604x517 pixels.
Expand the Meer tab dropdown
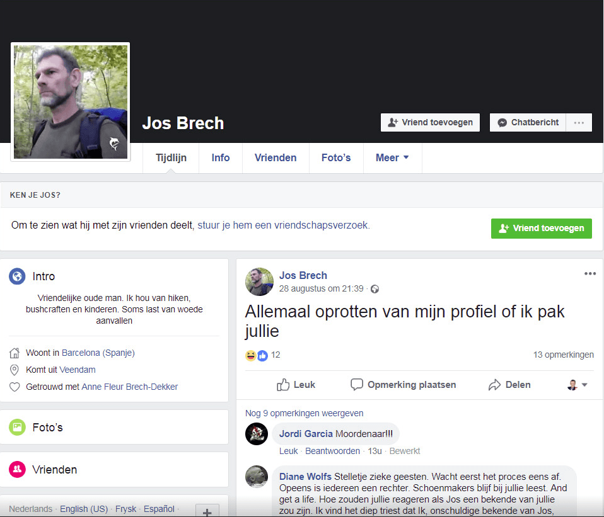(x=392, y=157)
